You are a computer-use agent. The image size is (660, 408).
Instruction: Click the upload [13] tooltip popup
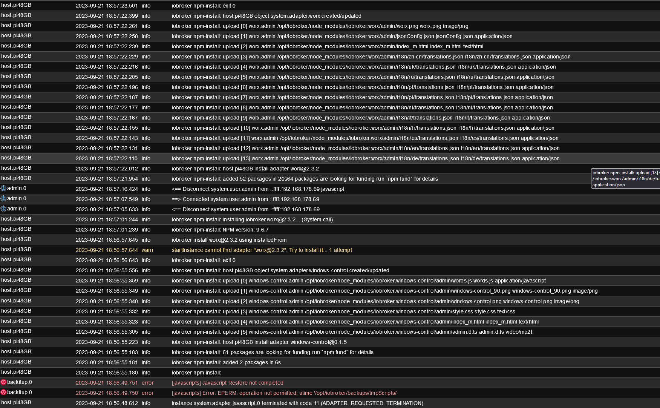coord(625,179)
